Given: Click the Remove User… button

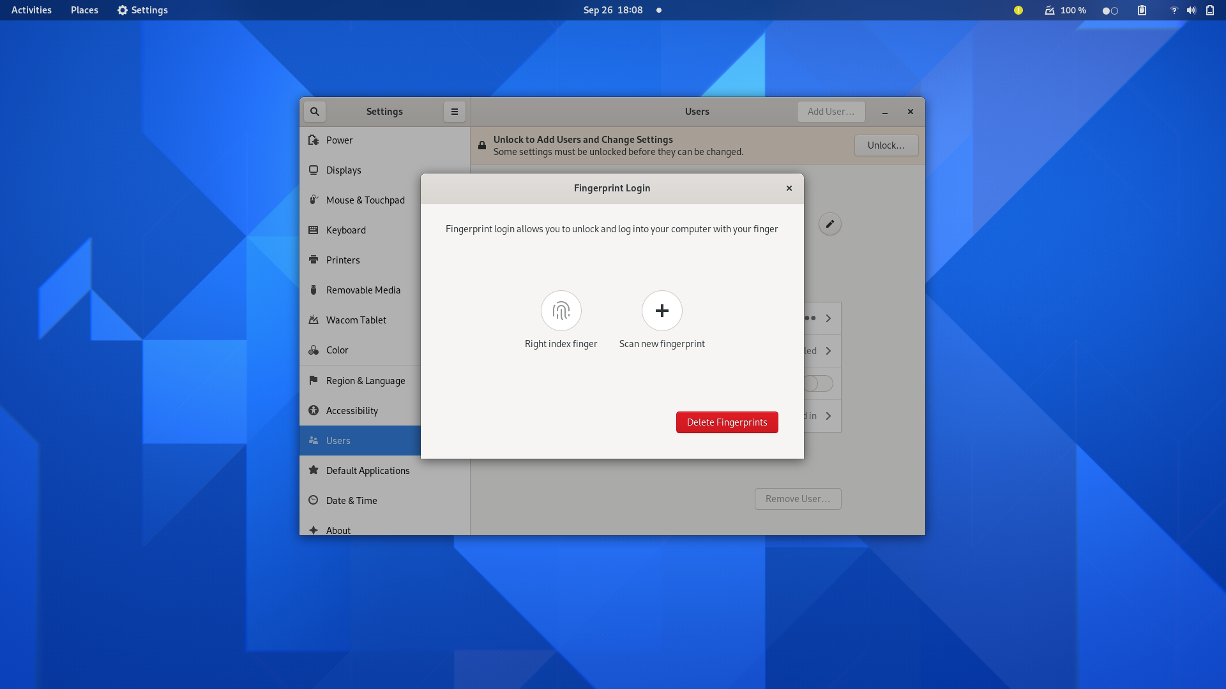Looking at the screenshot, I should pyautogui.click(x=798, y=499).
